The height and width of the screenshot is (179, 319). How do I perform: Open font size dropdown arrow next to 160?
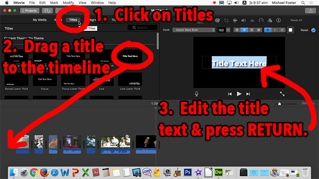(228, 30)
